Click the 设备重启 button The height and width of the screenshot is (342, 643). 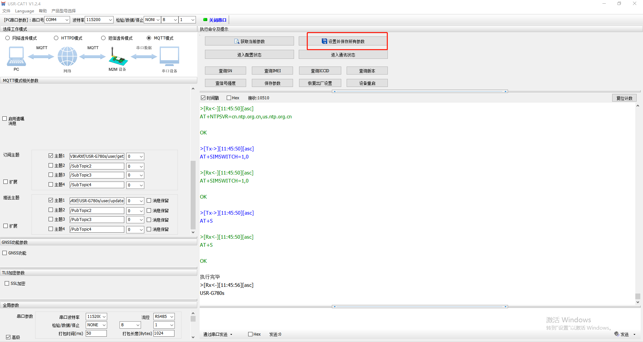367,83
